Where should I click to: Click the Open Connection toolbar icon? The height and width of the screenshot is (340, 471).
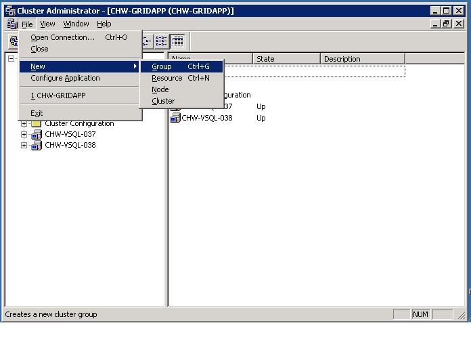[14, 41]
